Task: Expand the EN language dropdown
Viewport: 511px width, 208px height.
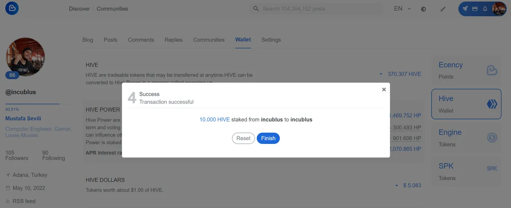Action: [x=402, y=8]
